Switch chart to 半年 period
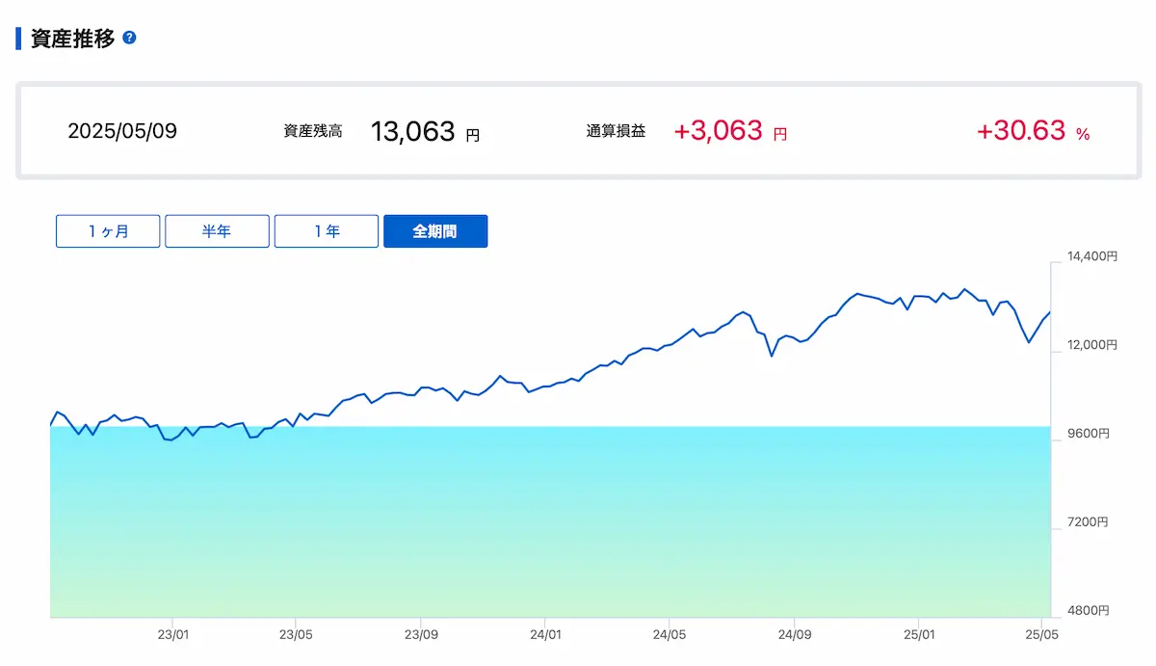 217,231
